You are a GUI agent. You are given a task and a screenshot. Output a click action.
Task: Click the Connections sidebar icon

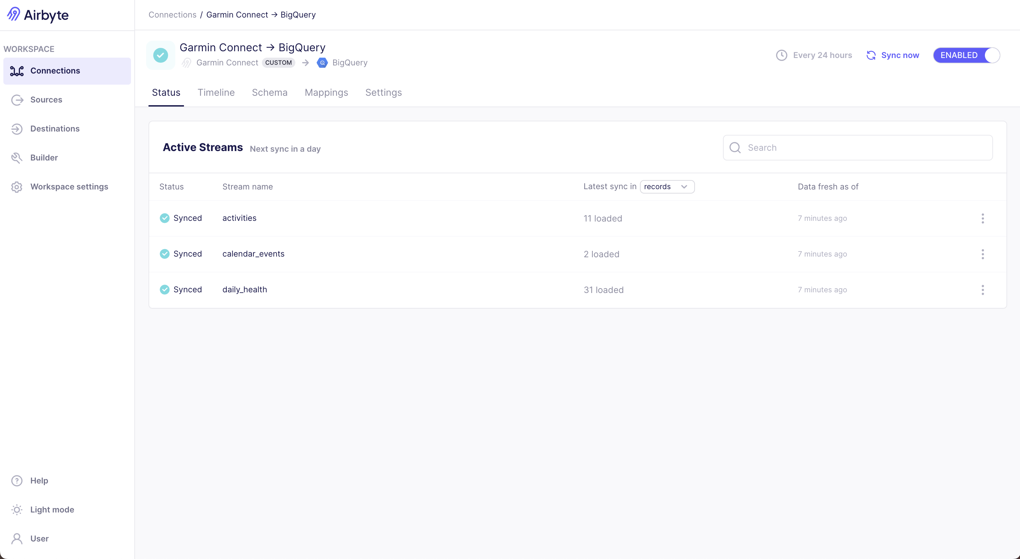click(x=17, y=71)
